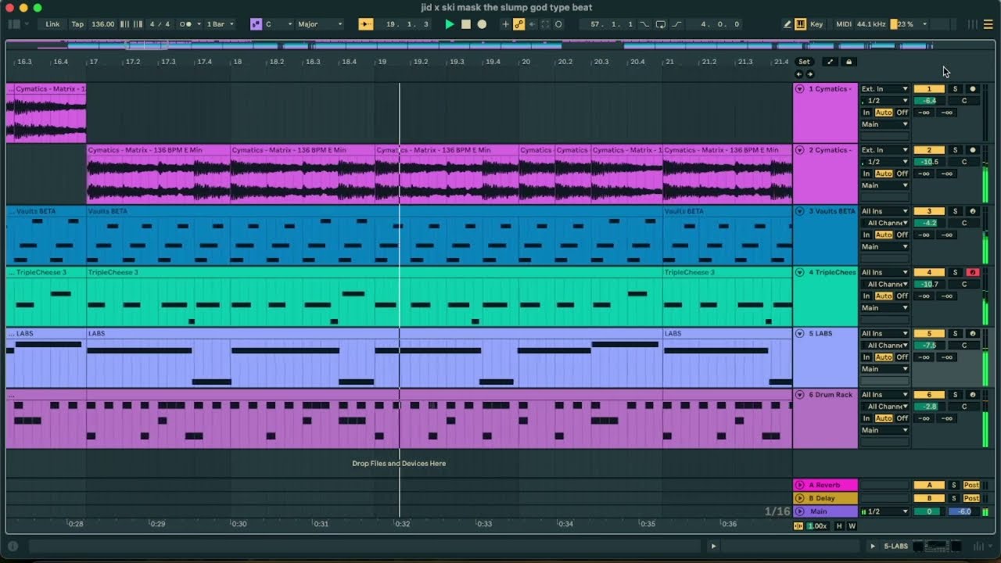Start playback with the Play button
Screen dimensions: 1001x563
pos(449,24)
